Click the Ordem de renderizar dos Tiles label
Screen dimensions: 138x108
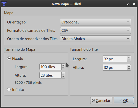click(33, 39)
